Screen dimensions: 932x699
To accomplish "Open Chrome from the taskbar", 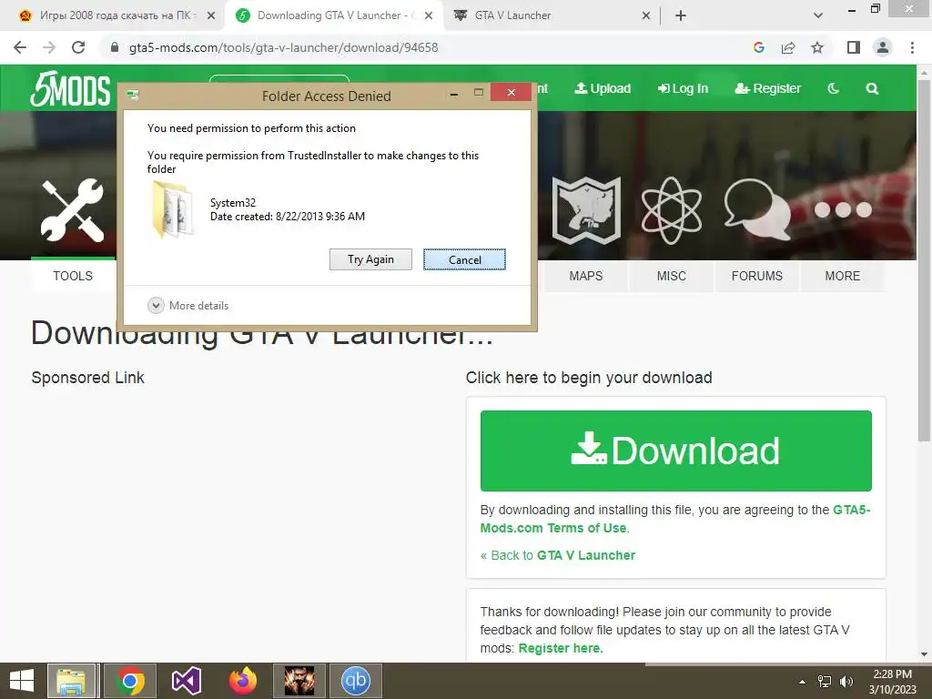I will (x=130, y=681).
